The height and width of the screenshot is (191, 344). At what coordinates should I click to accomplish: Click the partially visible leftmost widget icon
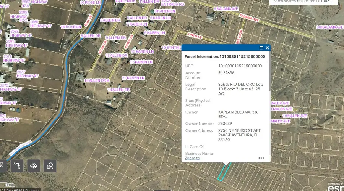2,165
